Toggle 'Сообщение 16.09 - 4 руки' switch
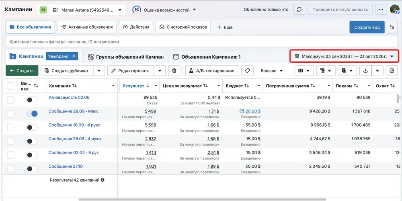Screen dimensions: 402x201 tap(32, 127)
